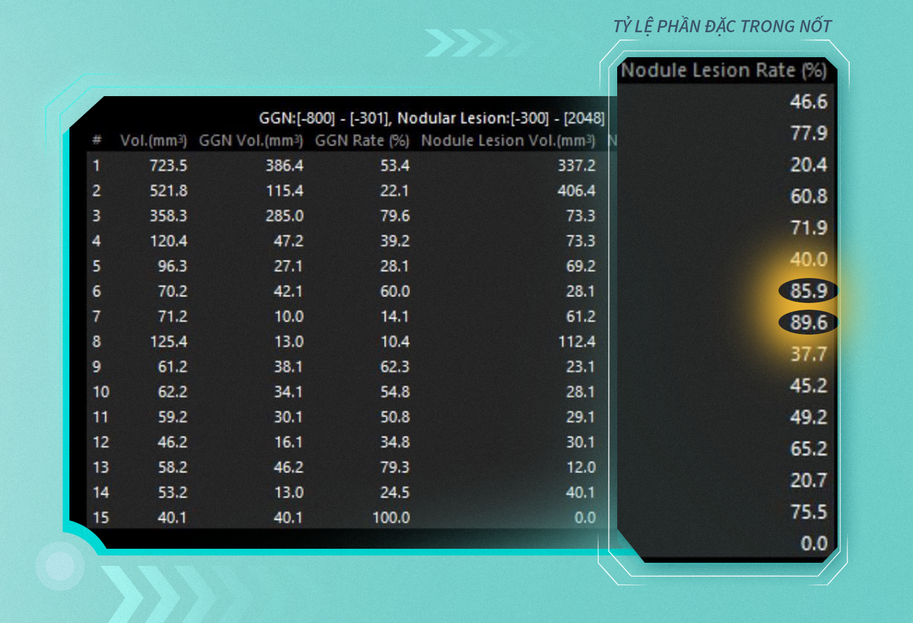Image resolution: width=913 pixels, height=623 pixels.
Task: Select the 40.0 value in the lesion rate column
Action: click(x=808, y=260)
